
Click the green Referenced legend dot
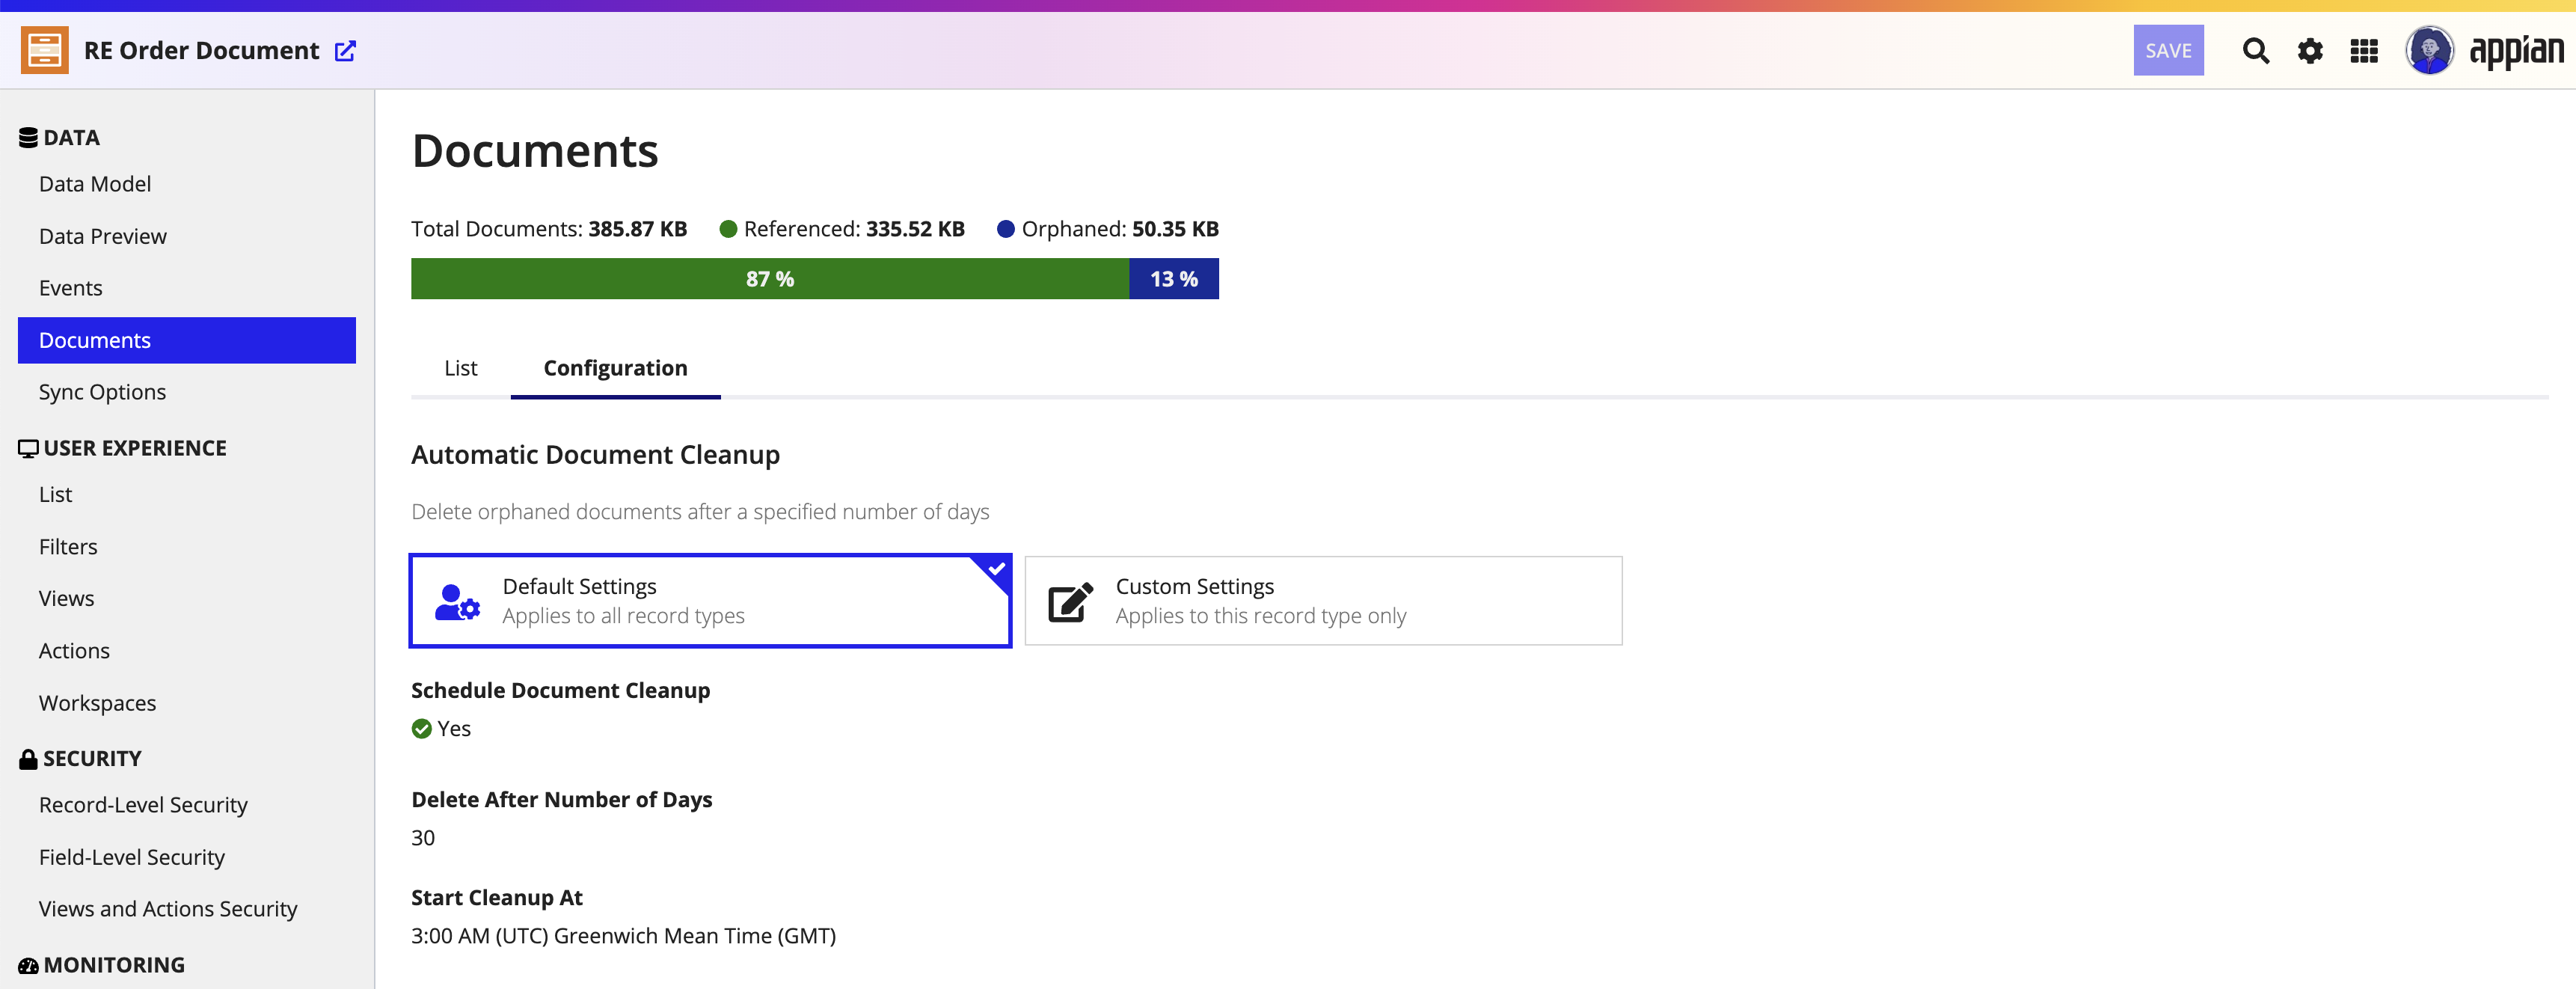(x=728, y=229)
